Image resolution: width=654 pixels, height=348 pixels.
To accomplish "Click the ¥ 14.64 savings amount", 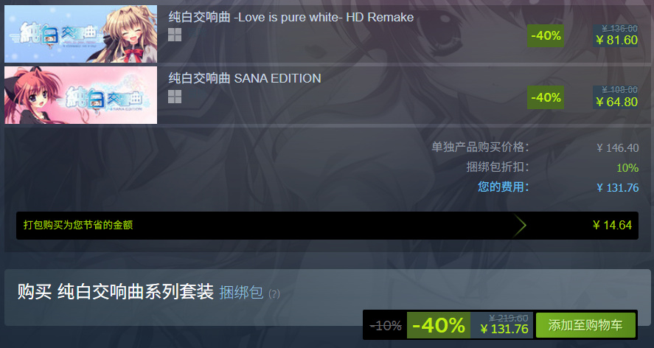I will coord(612,226).
